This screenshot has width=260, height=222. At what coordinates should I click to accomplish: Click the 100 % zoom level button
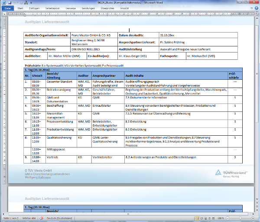coord(221,218)
